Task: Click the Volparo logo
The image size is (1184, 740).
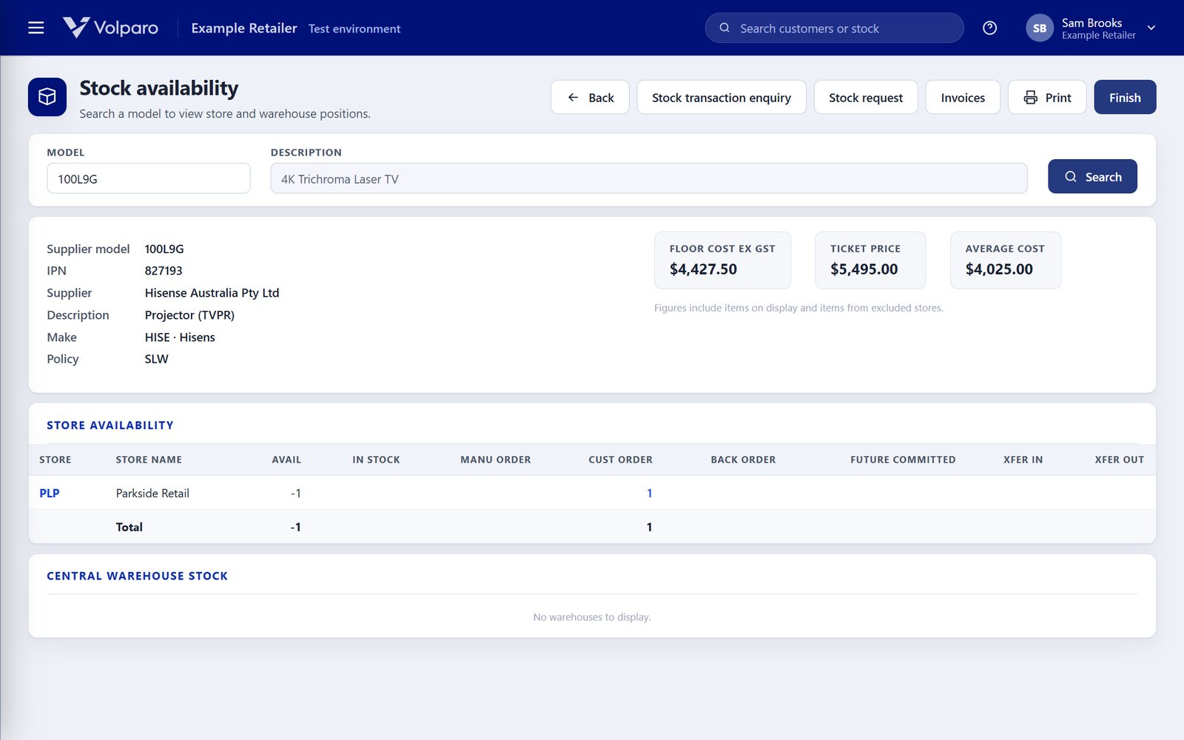Action: point(110,27)
